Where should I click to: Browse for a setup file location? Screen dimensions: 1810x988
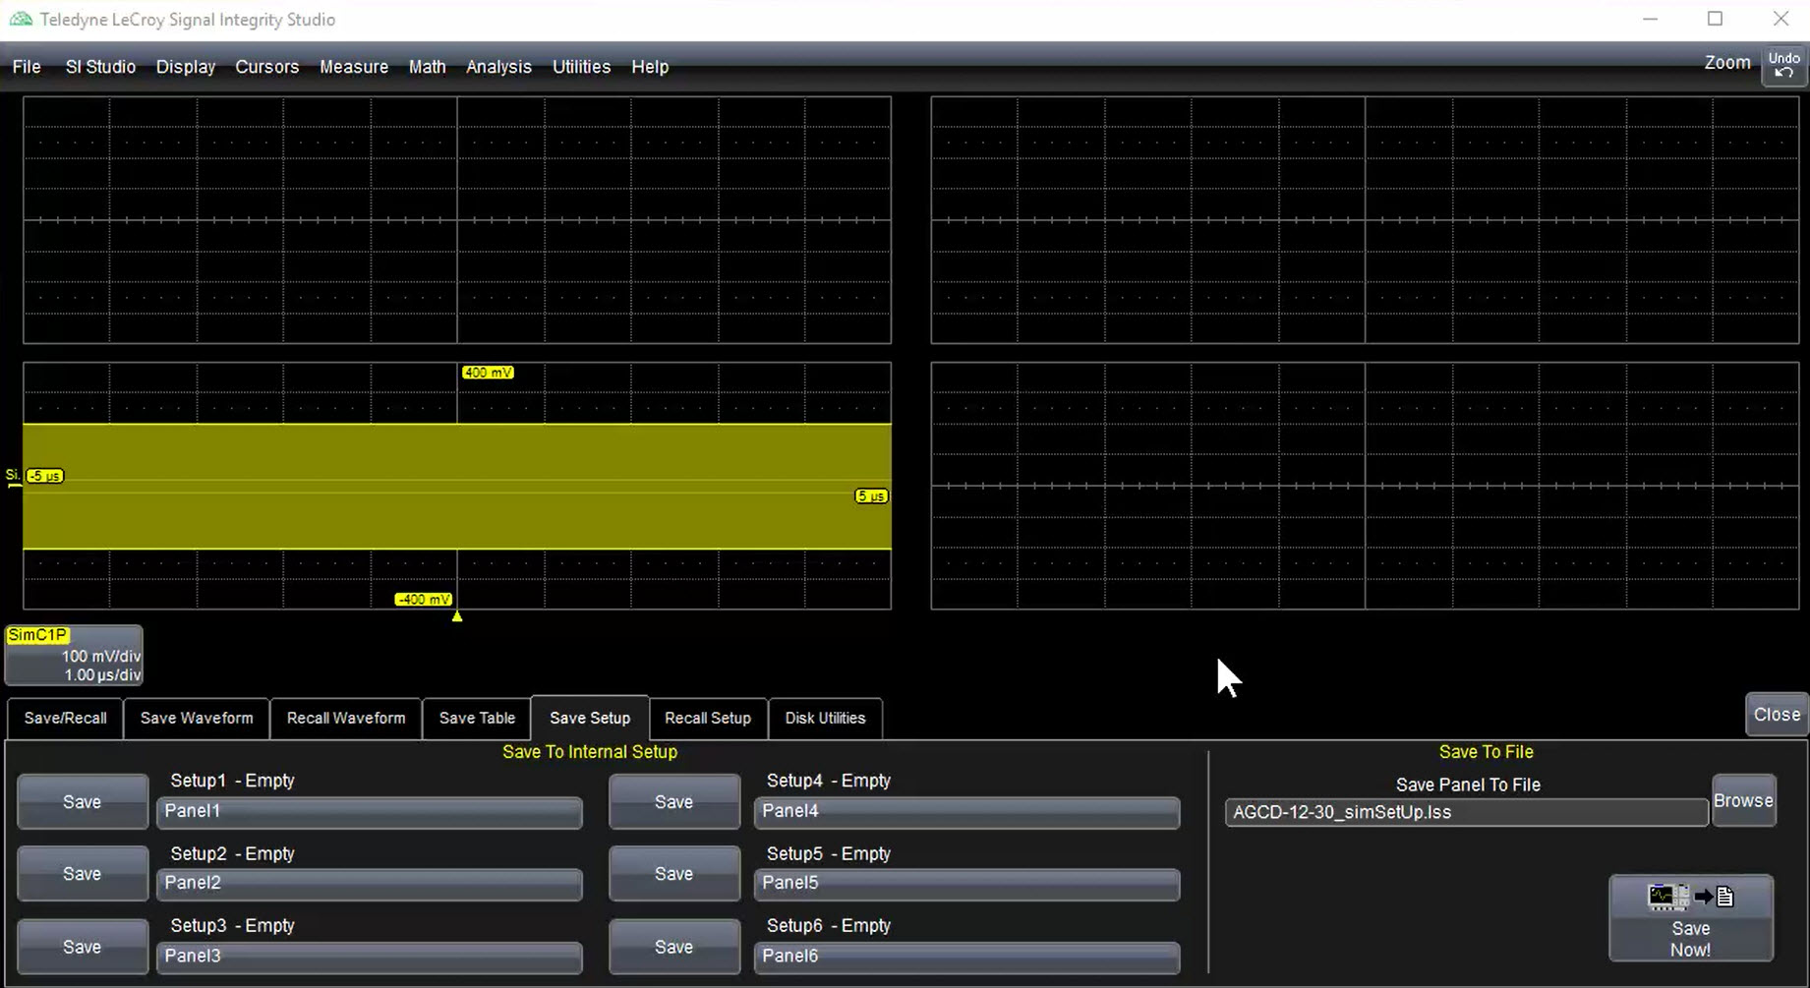point(1744,801)
